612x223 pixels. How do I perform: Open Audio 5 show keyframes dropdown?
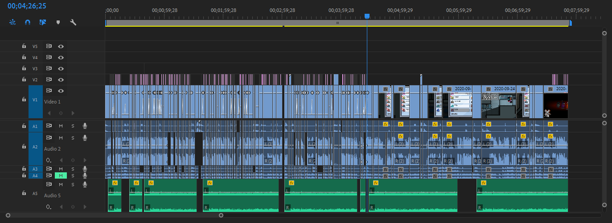click(48, 207)
